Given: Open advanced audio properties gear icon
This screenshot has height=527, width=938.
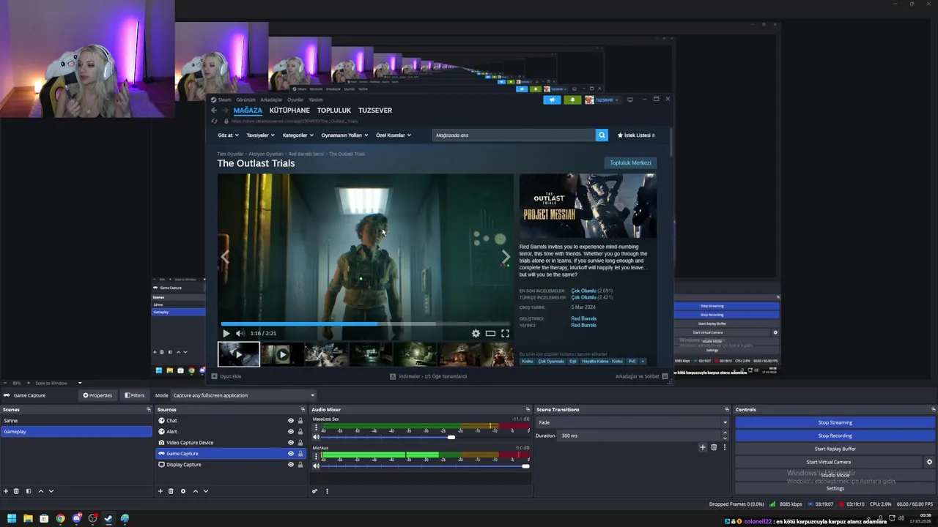Looking at the screenshot, I should (315, 491).
